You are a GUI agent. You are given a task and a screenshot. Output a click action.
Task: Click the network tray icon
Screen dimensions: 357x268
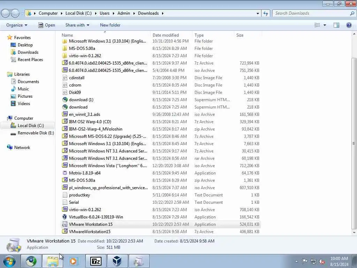click(313, 261)
